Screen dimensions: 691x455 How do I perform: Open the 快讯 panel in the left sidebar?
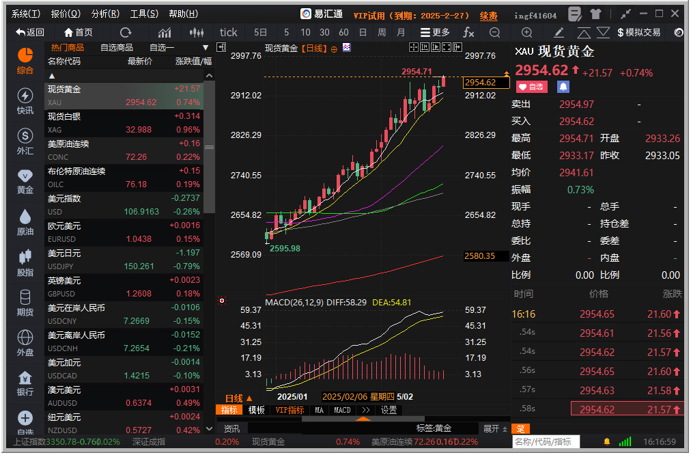25,102
